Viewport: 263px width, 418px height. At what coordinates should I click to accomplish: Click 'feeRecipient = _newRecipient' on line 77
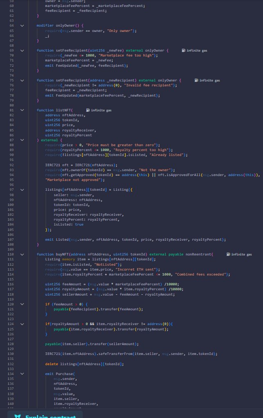point(75,90)
